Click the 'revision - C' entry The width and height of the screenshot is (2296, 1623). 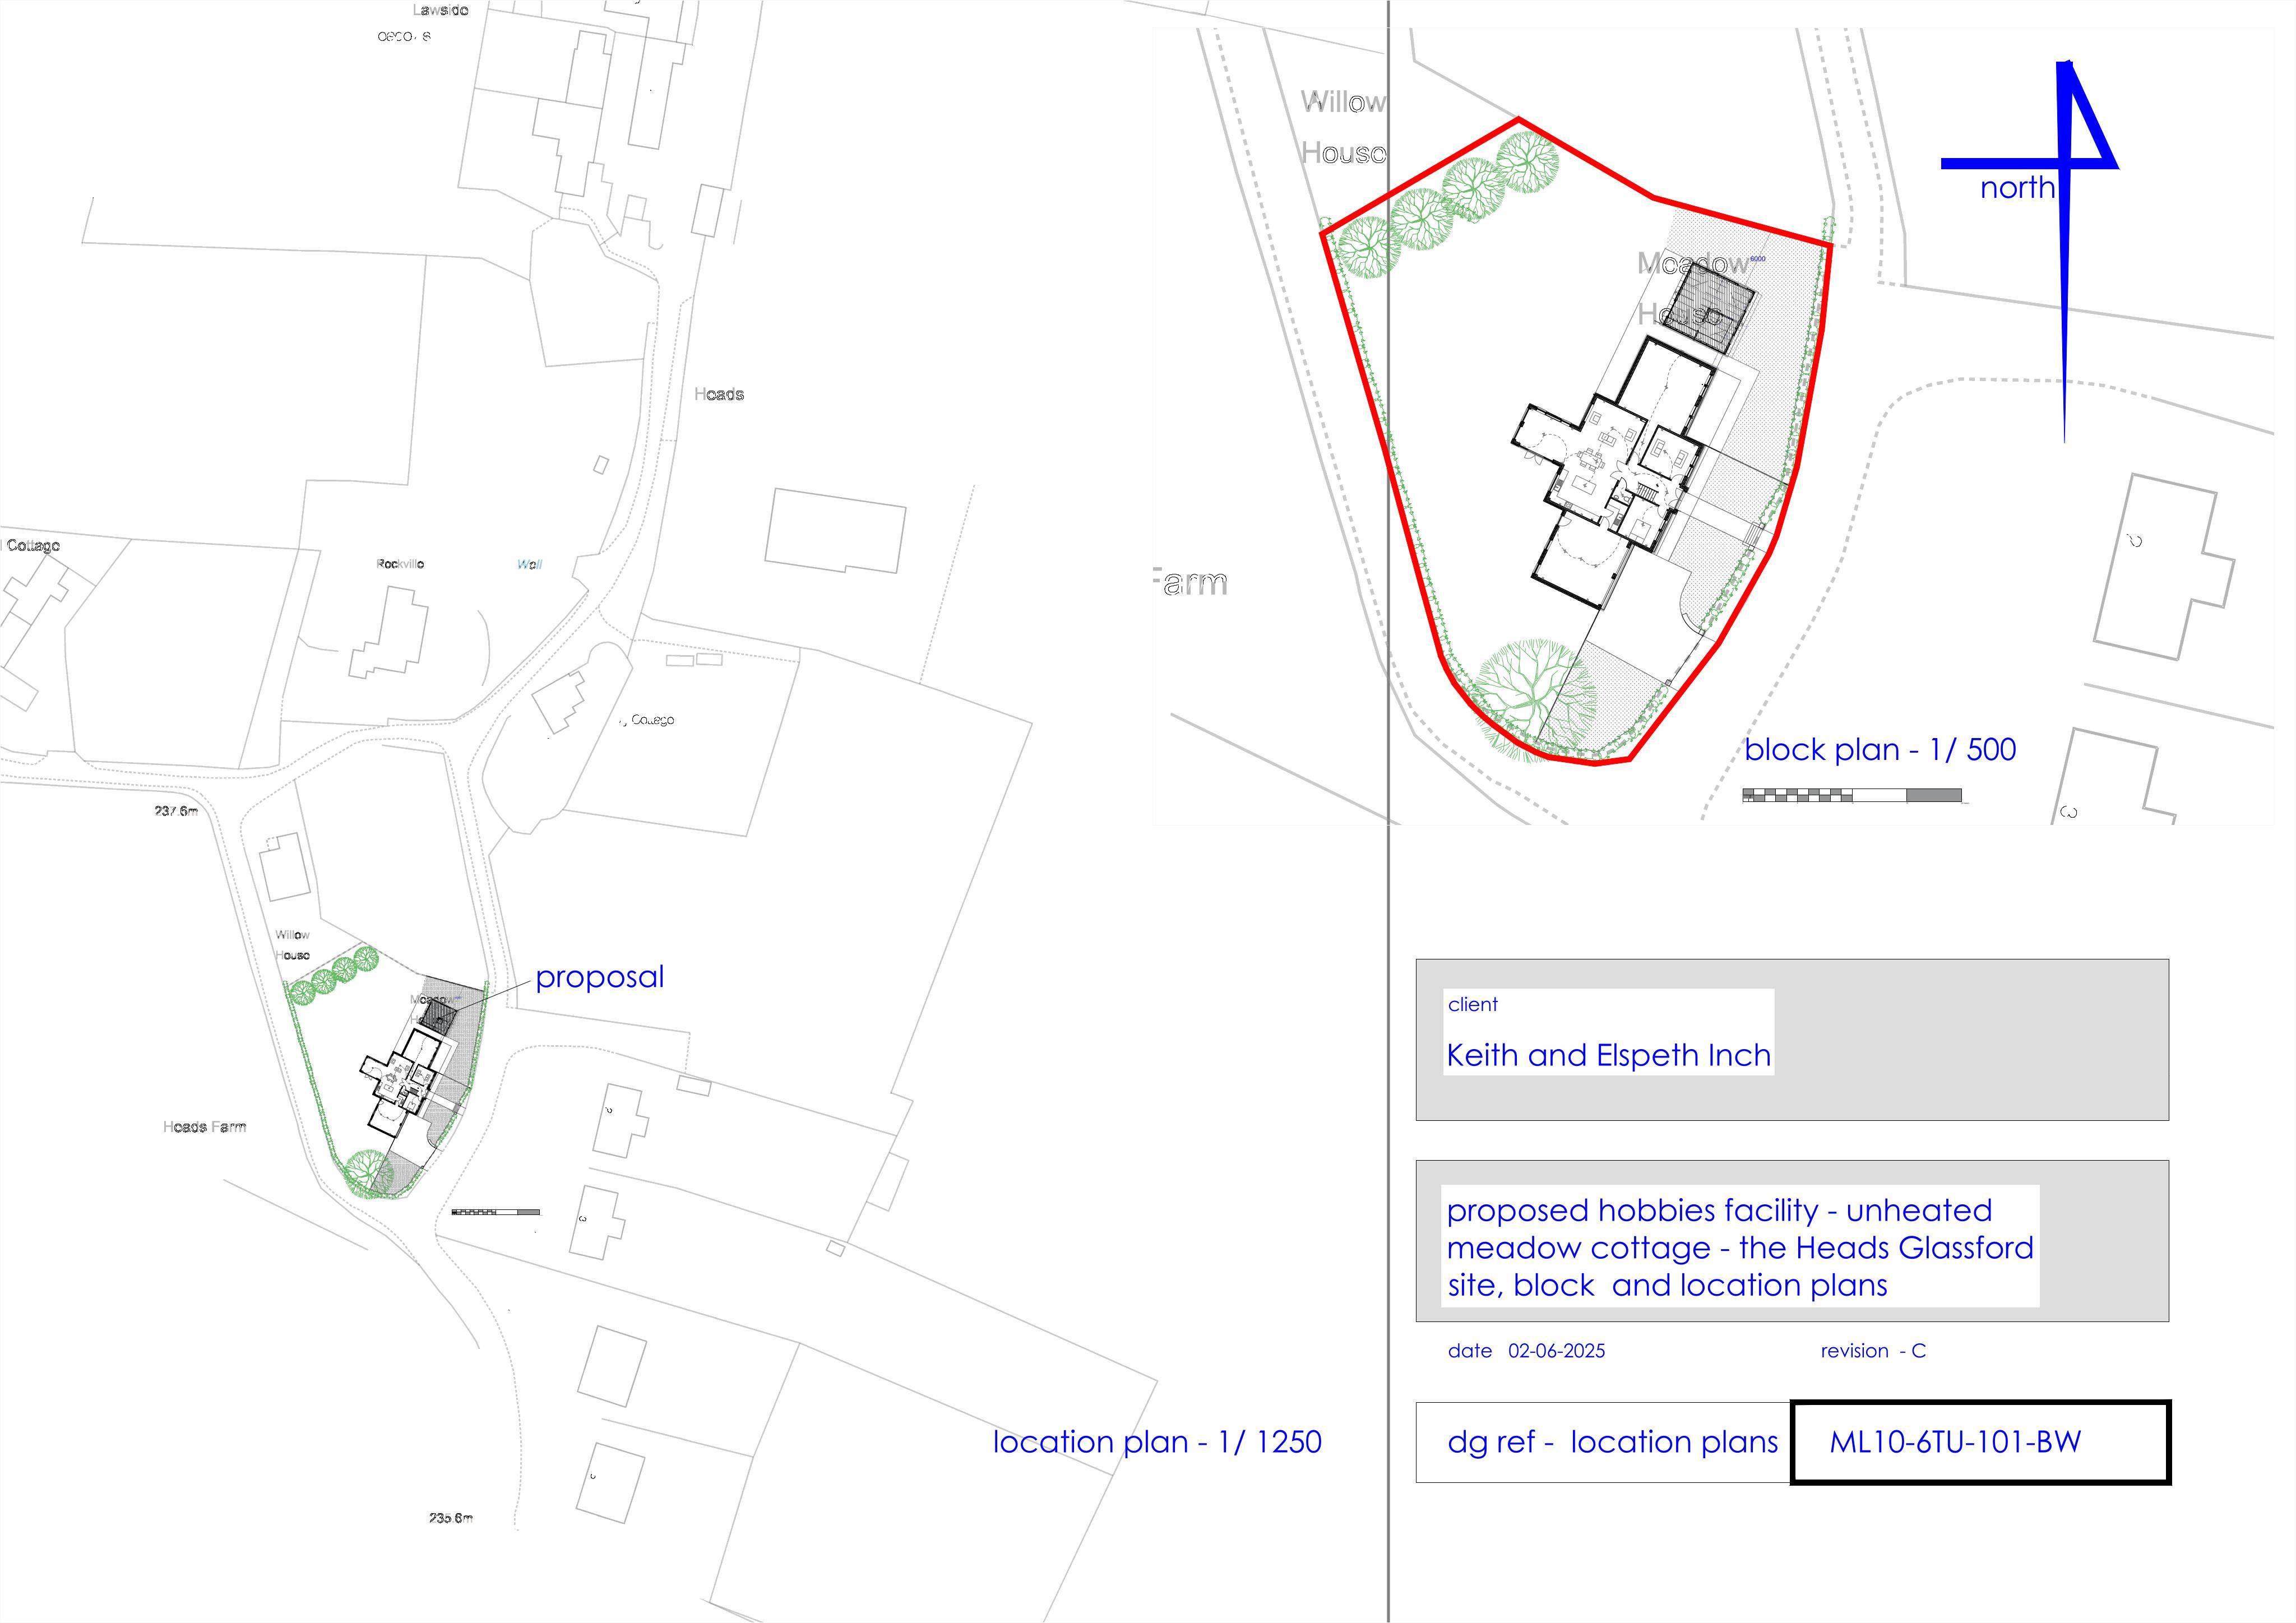coord(1873,1351)
